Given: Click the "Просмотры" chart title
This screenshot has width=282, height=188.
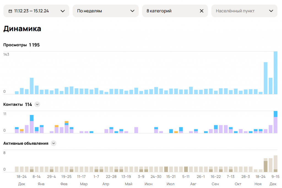Looking at the screenshot, I should pyautogui.click(x=15, y=45).
